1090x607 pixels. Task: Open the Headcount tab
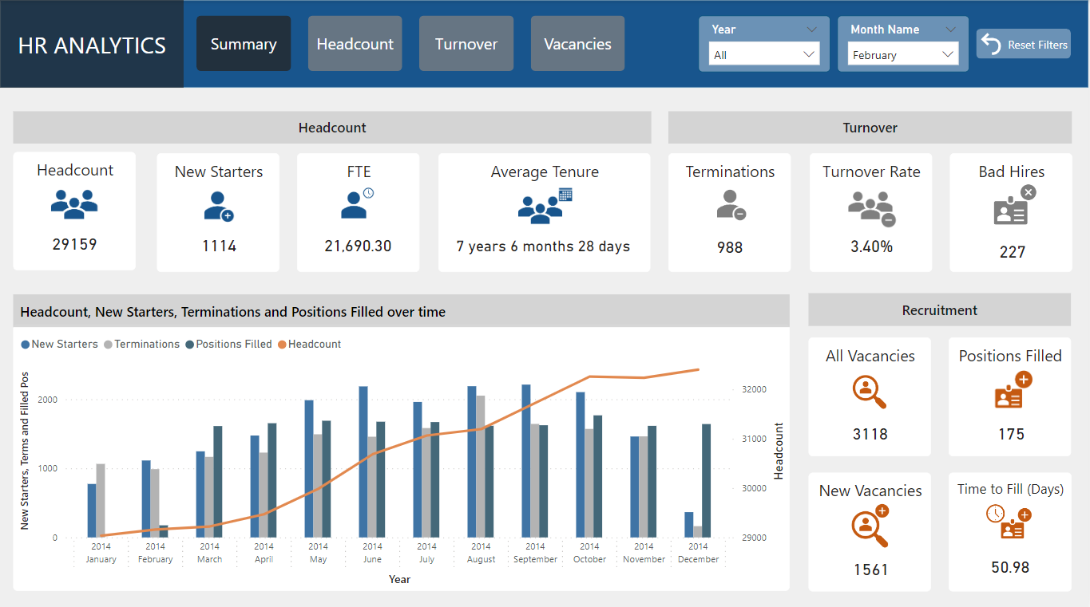click(x=355, y=44)
